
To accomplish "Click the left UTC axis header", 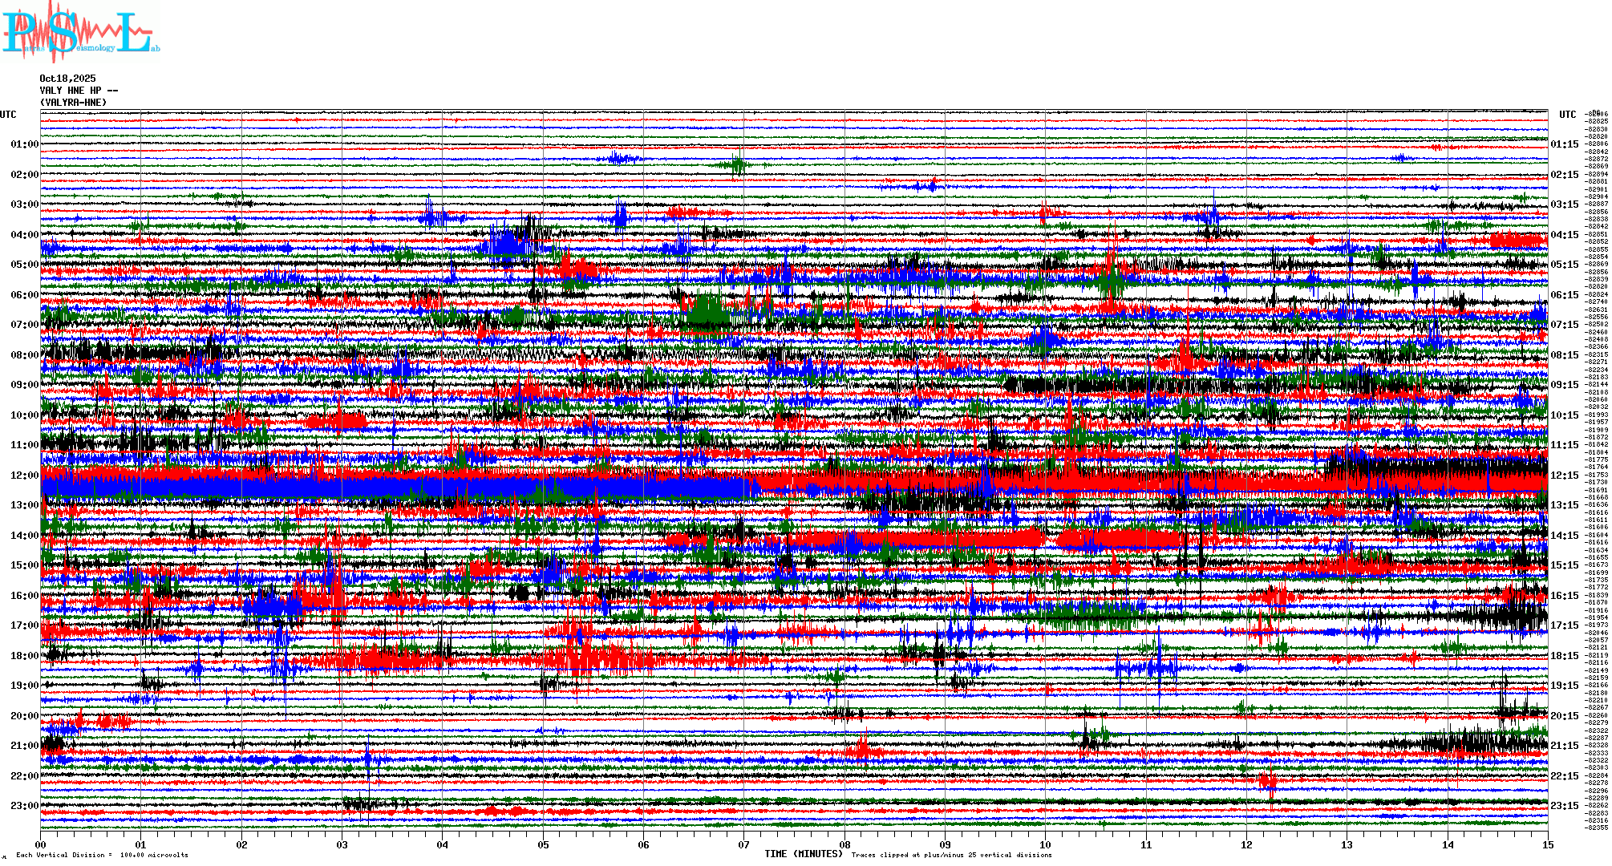I will [x=8, y=115].
